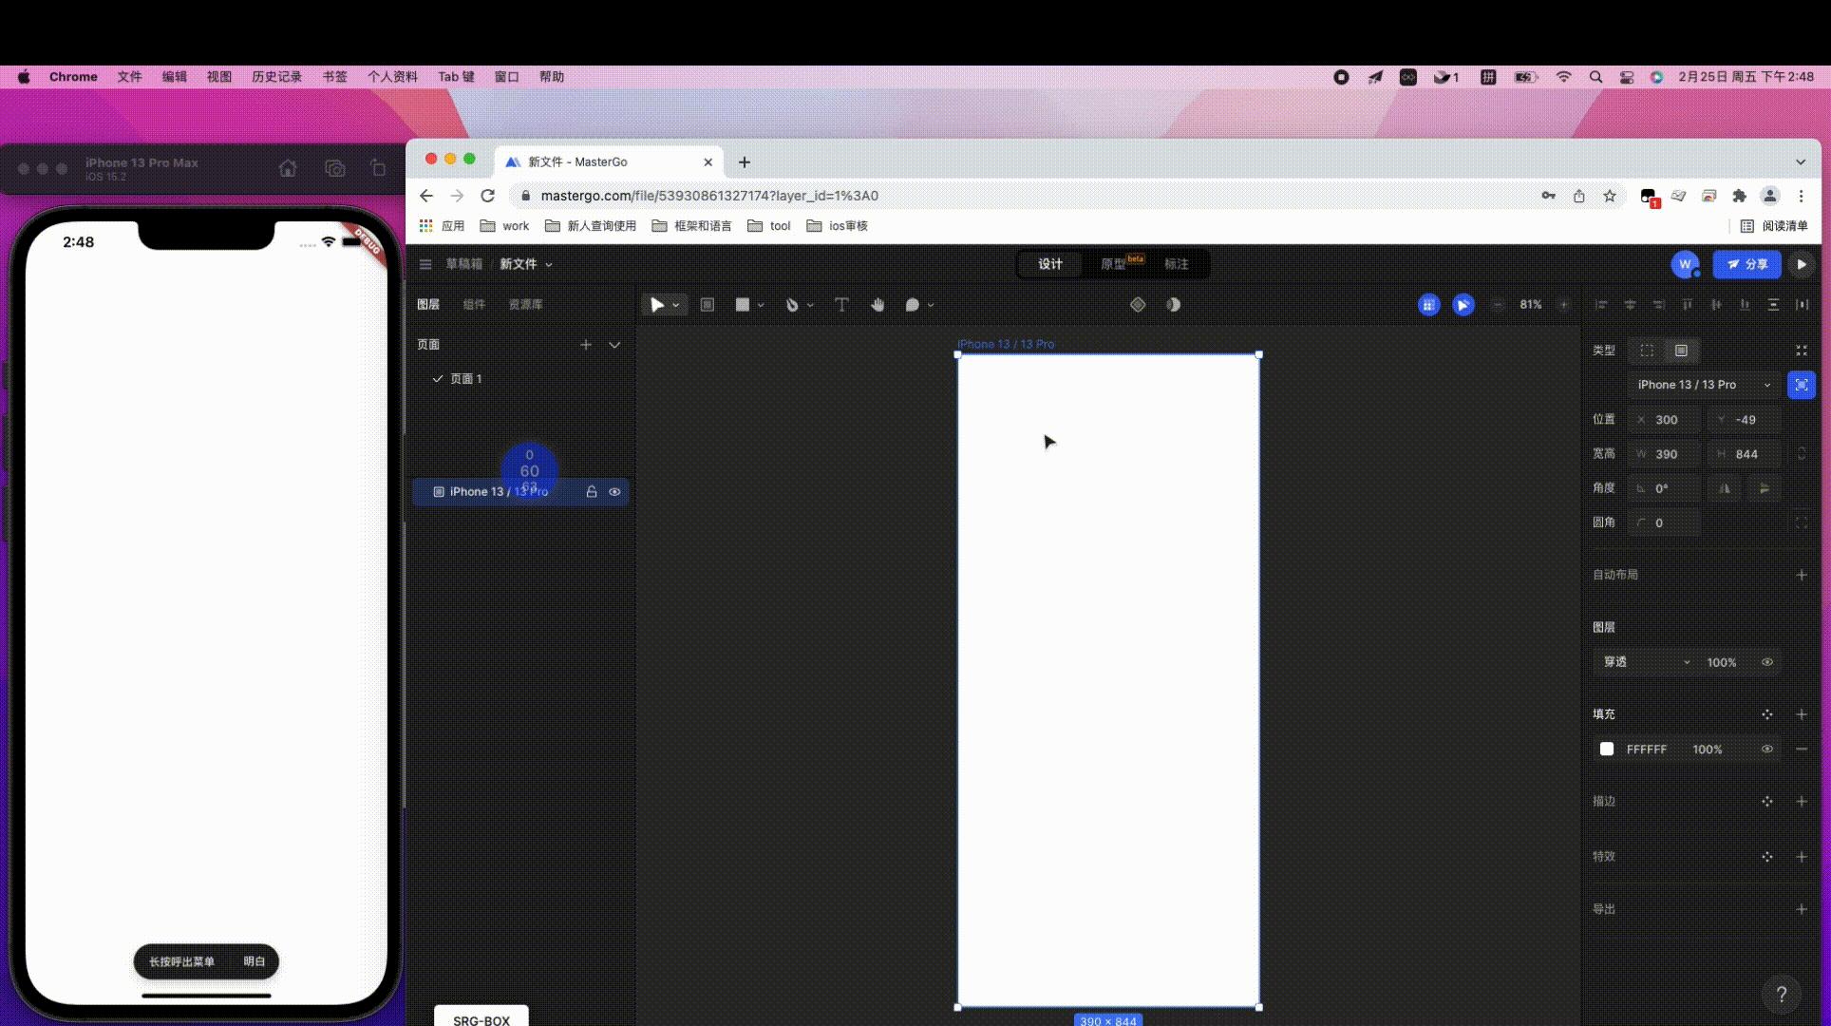The image size is (1831, 1026).
Task: Tap the 明白 button in the simulator
Action: [x=253, y=961]
